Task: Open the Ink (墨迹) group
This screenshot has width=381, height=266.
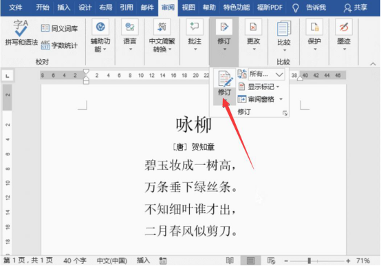Action: pos(344,35)
